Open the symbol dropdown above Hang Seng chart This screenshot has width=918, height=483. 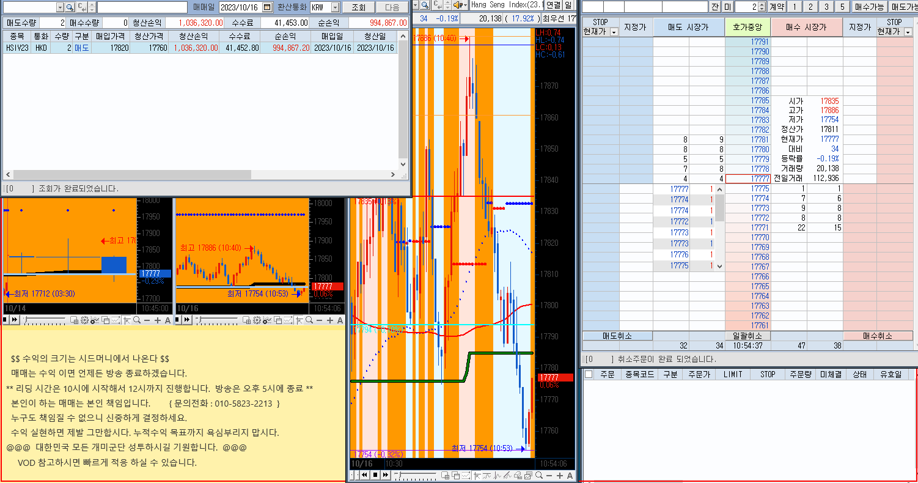click(416, 4)
